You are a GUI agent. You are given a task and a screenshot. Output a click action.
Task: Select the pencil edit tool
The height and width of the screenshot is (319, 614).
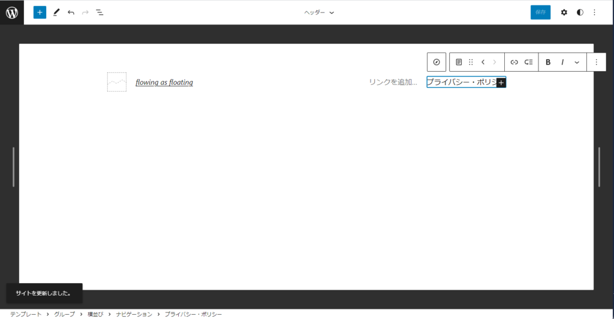tap(56, 12)
